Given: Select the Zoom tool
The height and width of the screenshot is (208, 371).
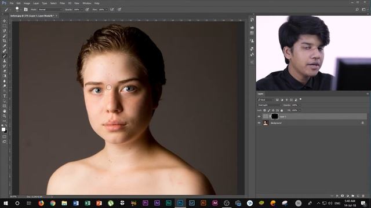Looking at the screenshot, I should click(x=4, y=116).
